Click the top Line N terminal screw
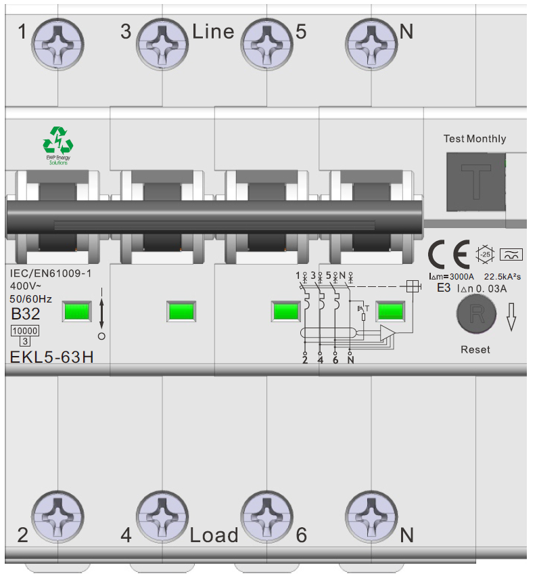Image resolution: width=537 pixels, height=578 pixels. [x=371, y=42]
